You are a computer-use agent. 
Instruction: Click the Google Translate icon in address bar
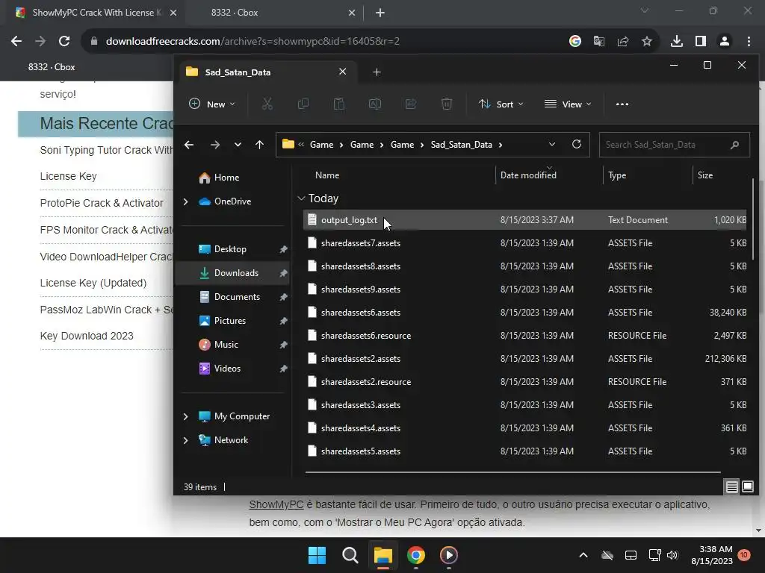coord(599,42)
